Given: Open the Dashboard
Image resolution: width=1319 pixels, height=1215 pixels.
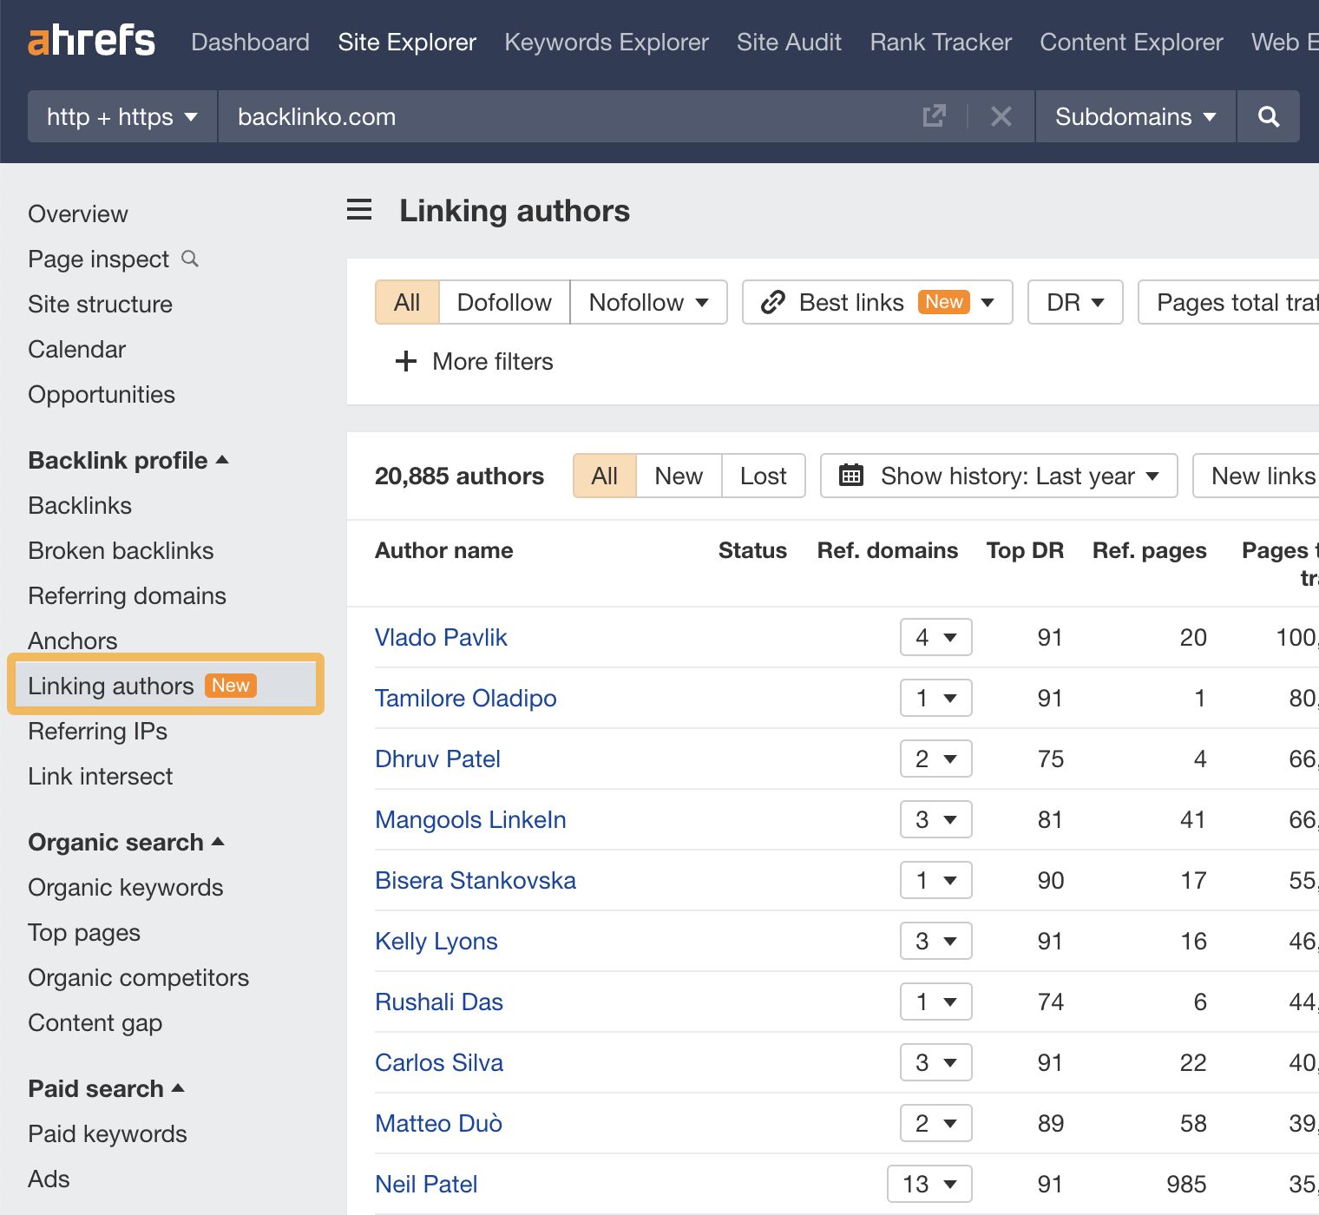Looking at the screenshot, I should click(x=250, y=42).
